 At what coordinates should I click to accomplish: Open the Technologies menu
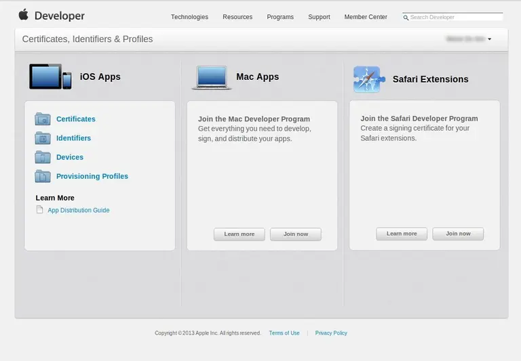click(x=189, y=17)
